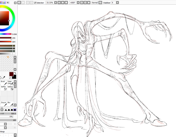The width and height of the screenshot is (176, 137).
Task: Open the dropdown arrow left of Undo
Action: 15,3
